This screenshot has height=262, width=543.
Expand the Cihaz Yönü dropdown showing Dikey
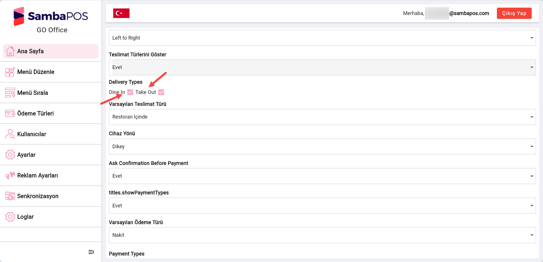click(531, 146)
